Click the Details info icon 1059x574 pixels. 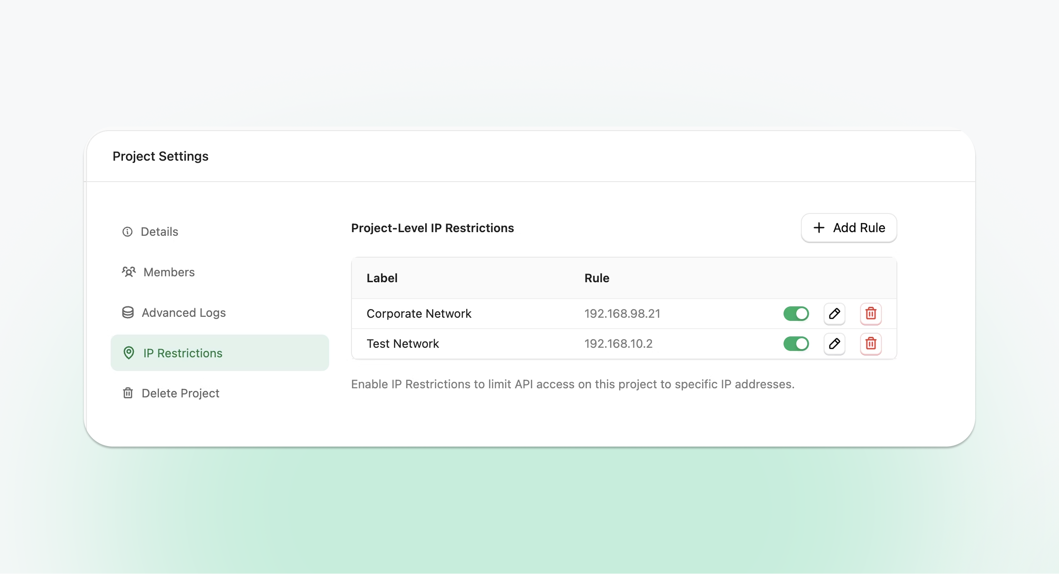(x=127, y=232)
